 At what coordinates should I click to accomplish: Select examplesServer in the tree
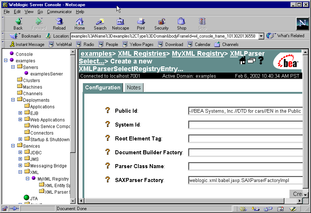click(46, 74)
